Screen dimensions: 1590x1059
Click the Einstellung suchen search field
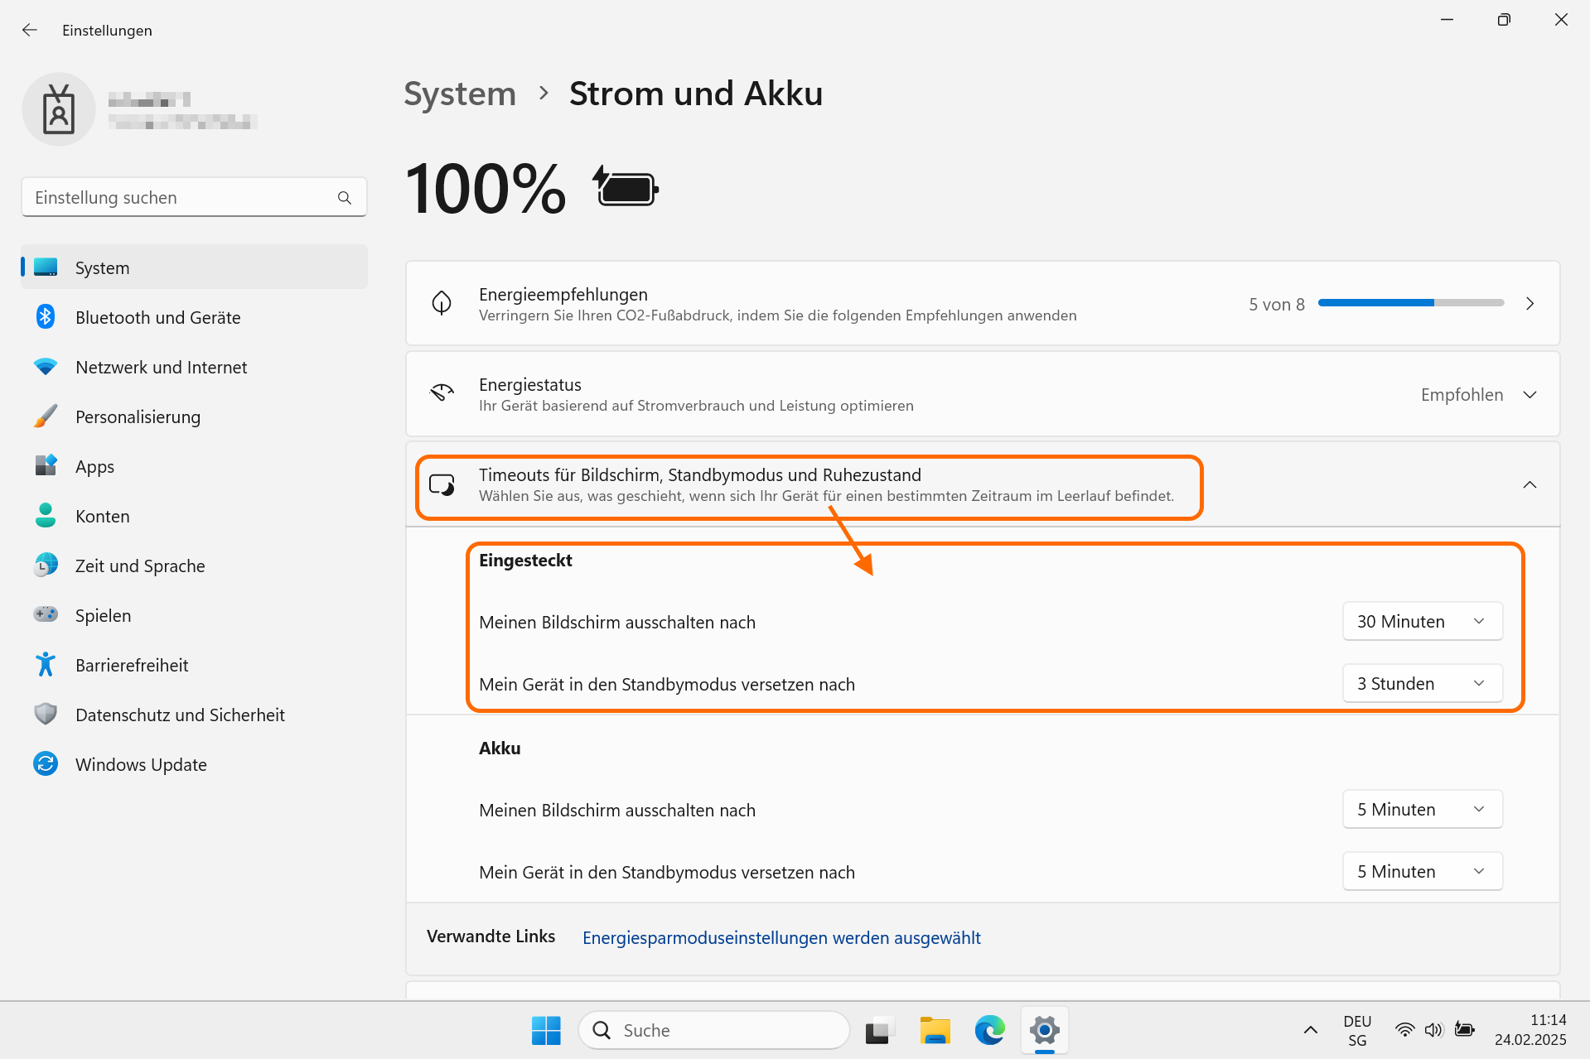click(x=182, y=198)
